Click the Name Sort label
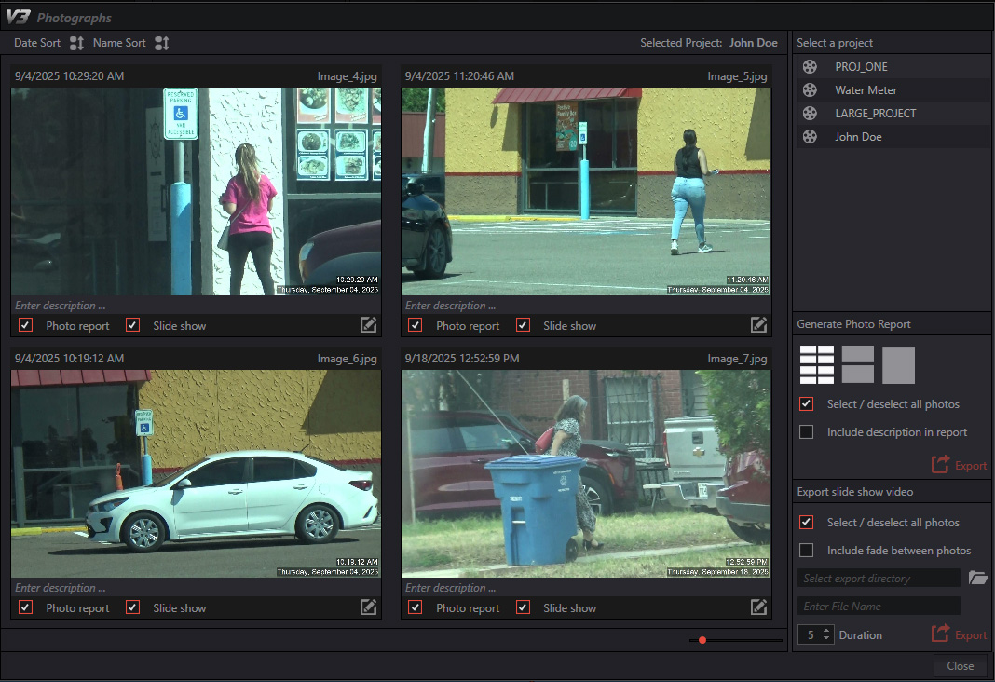Image resolution: width=995 pixels, height=682 pixels. click(119, 43)
